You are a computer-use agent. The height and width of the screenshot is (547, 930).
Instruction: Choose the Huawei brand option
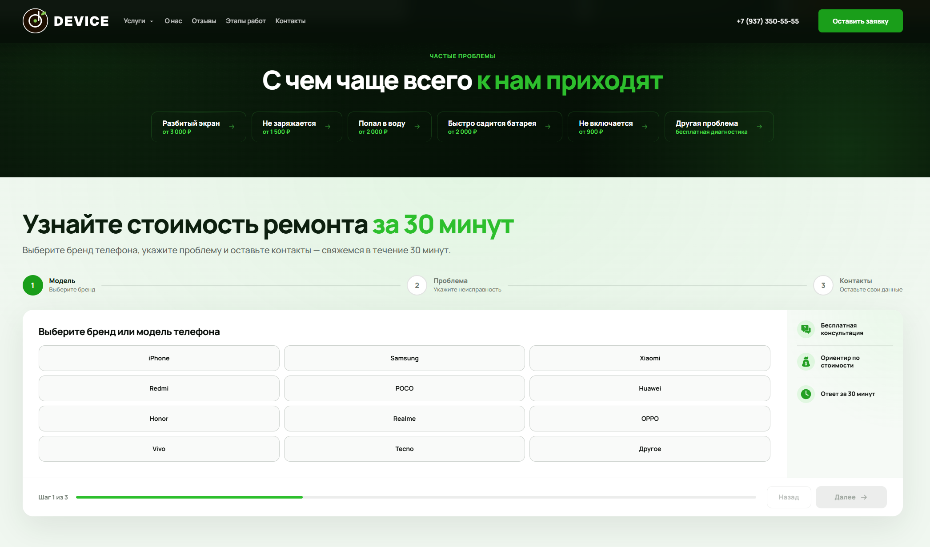tap(650, 388)
